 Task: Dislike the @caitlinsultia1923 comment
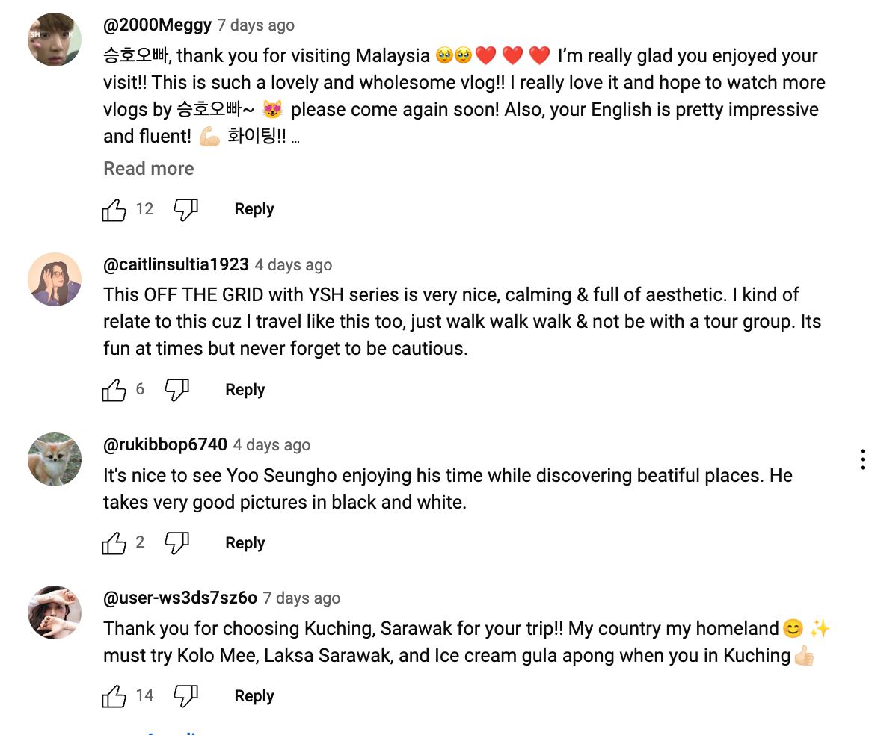(176, 390)
